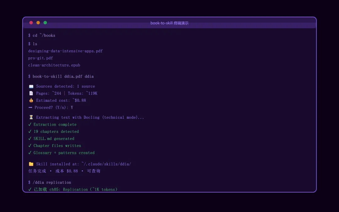Click the file name designing-data-intensive-apps.pdf
The width and height of the screenshot is (339, 212).
(x=66, y=51)
